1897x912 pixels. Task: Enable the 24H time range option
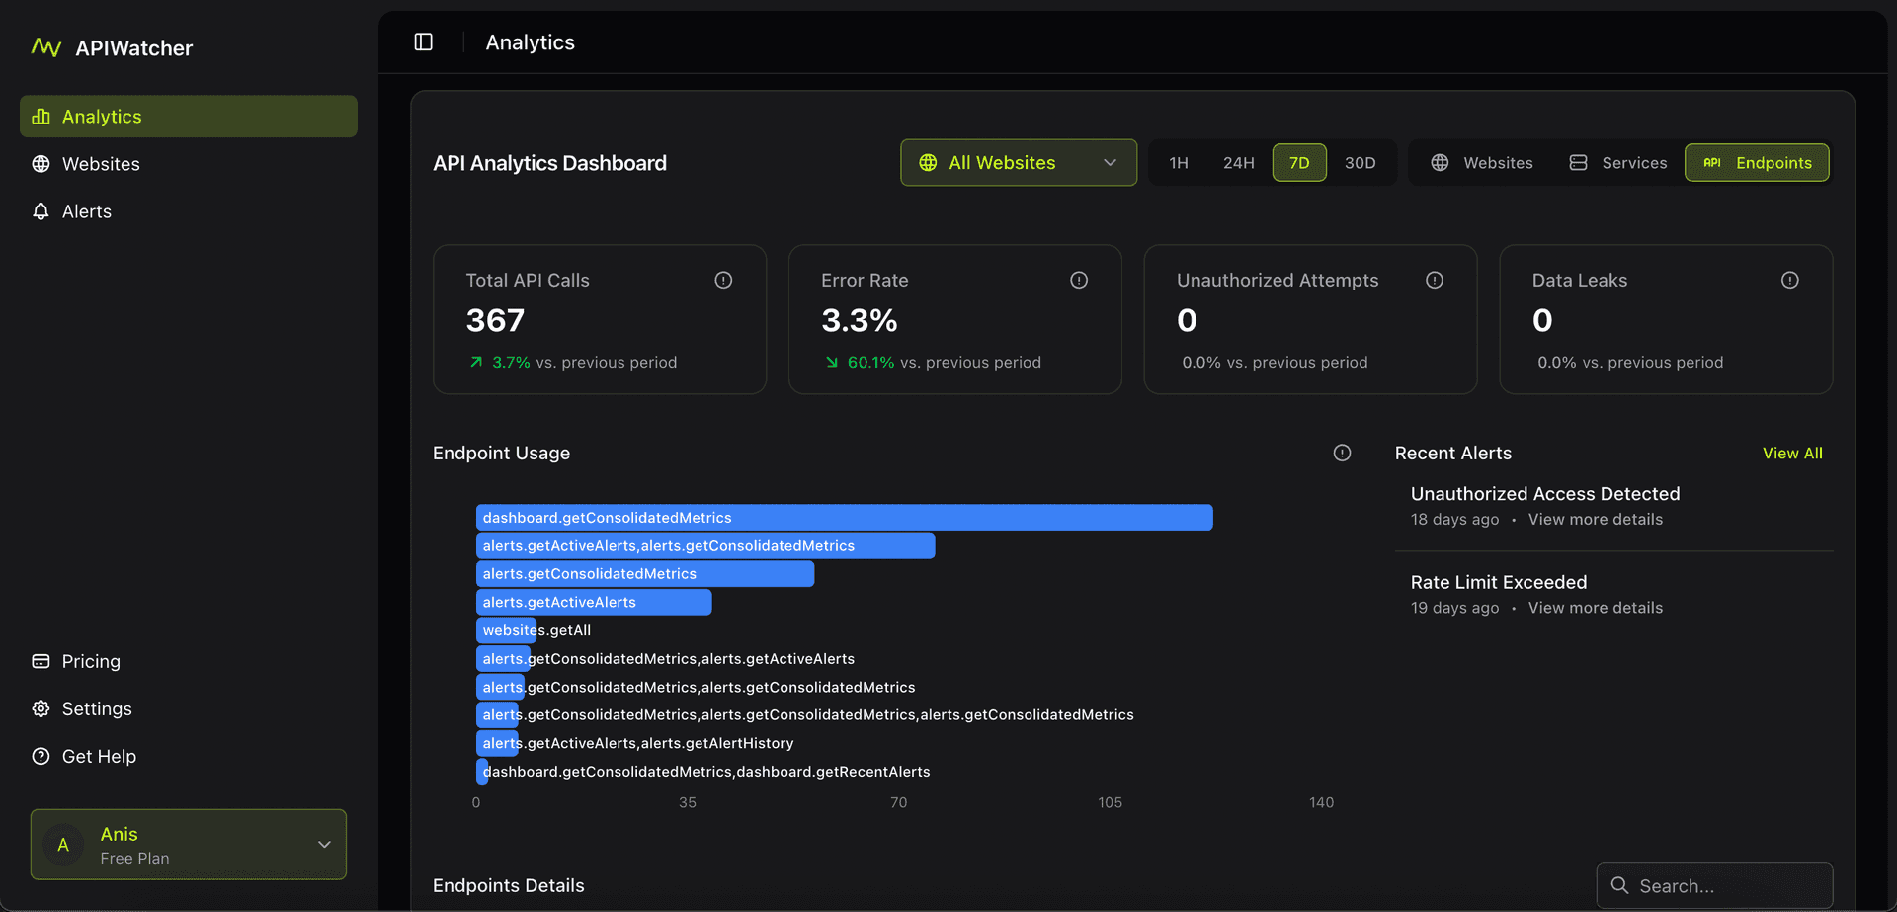(x=1238, y=162)
